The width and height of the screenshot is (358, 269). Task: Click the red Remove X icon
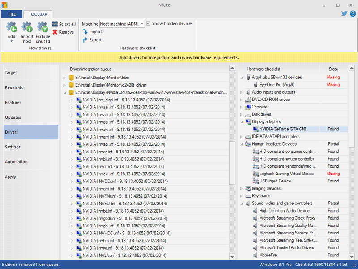point(55,32)
